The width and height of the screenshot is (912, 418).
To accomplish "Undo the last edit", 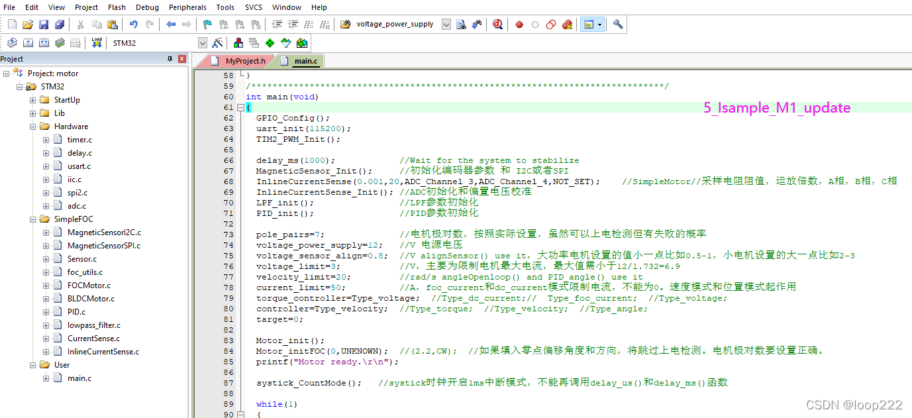I will (134, 25).
